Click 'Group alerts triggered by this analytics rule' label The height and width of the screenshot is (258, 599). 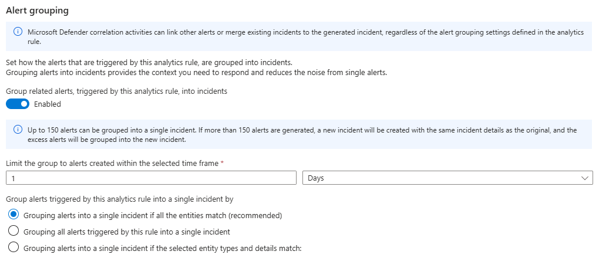pos(120,199)
